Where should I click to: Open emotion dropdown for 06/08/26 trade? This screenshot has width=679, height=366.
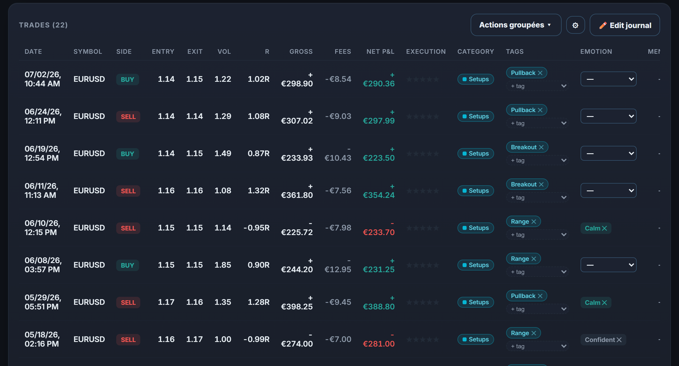[608, 265]
